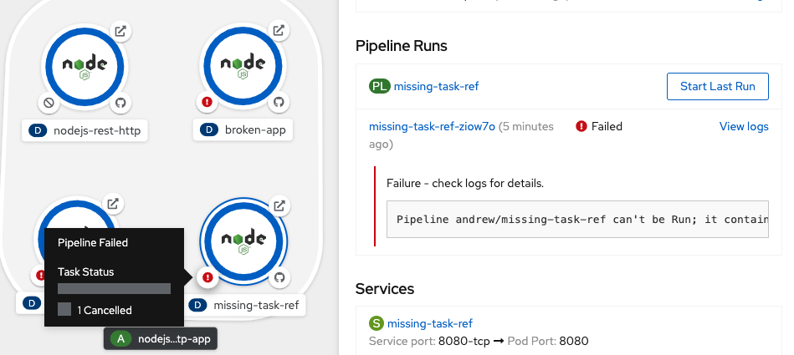Click the nodejs...tp-app application group label
This screenshot has height=355, width=794.
pos(161,338)
